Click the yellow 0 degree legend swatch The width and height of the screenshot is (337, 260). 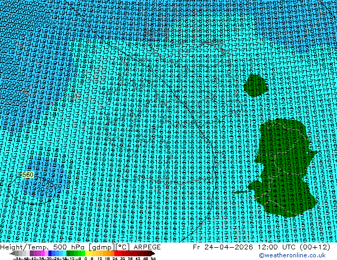coord(87,253)
